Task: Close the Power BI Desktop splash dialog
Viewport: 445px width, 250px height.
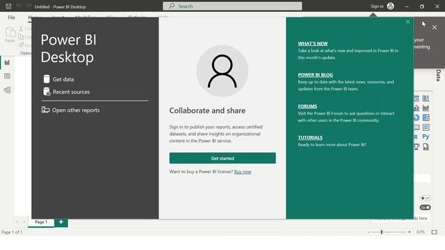Action: tap(408, 22)
